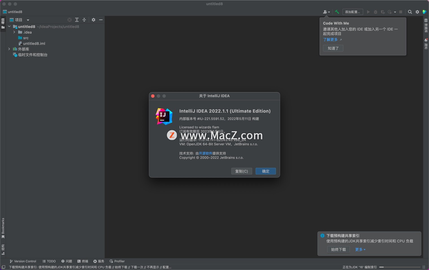Open the 更多 dropdown in notification
Screen dimensions: 429x270
coord(360,249)
